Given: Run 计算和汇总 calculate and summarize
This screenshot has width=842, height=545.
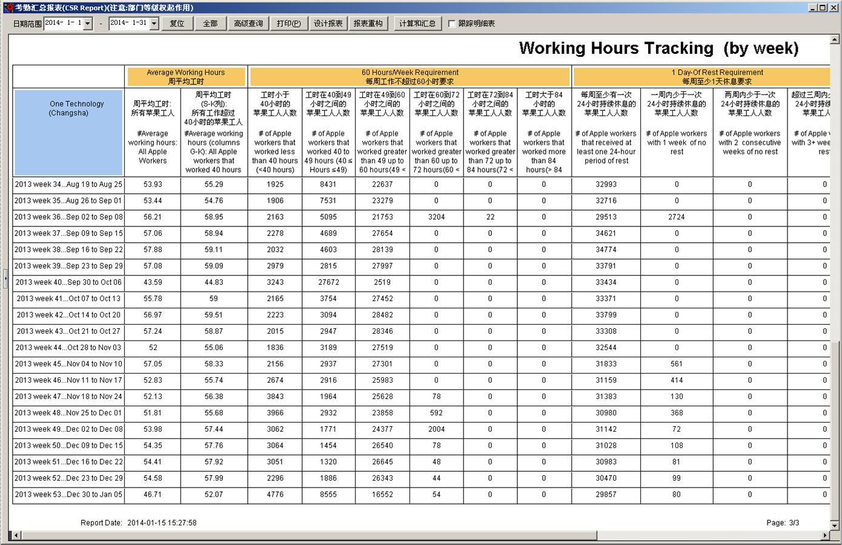Looking at the screenshot, I should coord(417,24).
